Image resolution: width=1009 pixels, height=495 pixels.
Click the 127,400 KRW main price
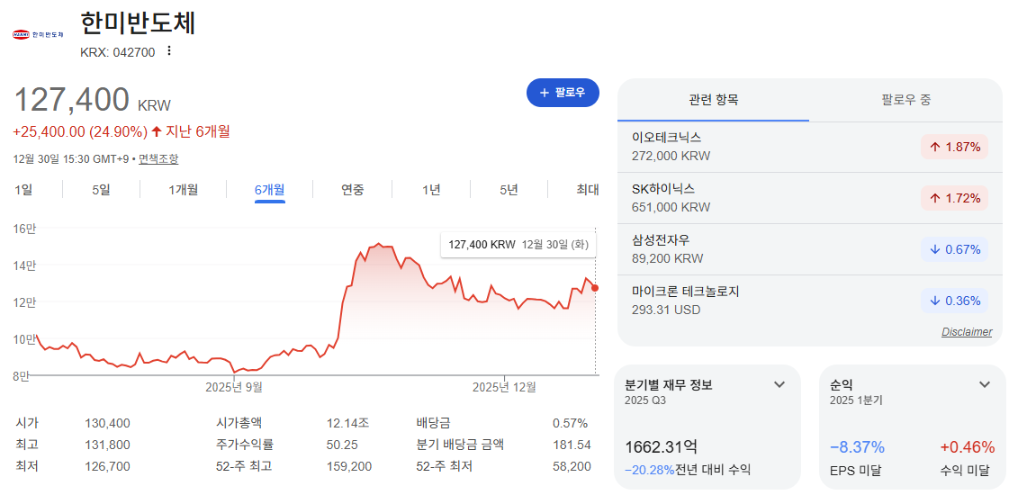[93, 101]
